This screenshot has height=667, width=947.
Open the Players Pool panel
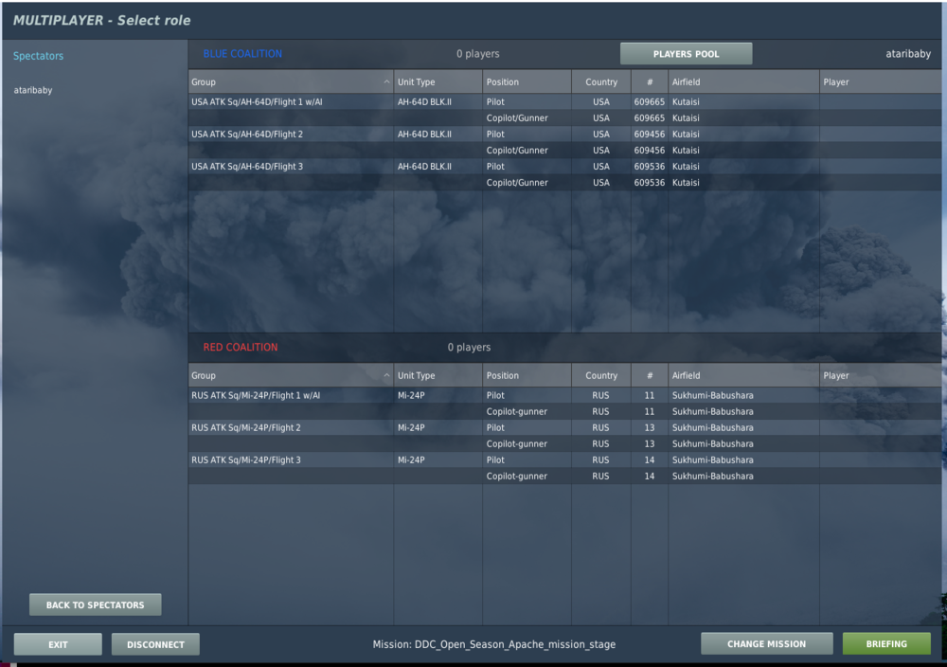point(686,54)
